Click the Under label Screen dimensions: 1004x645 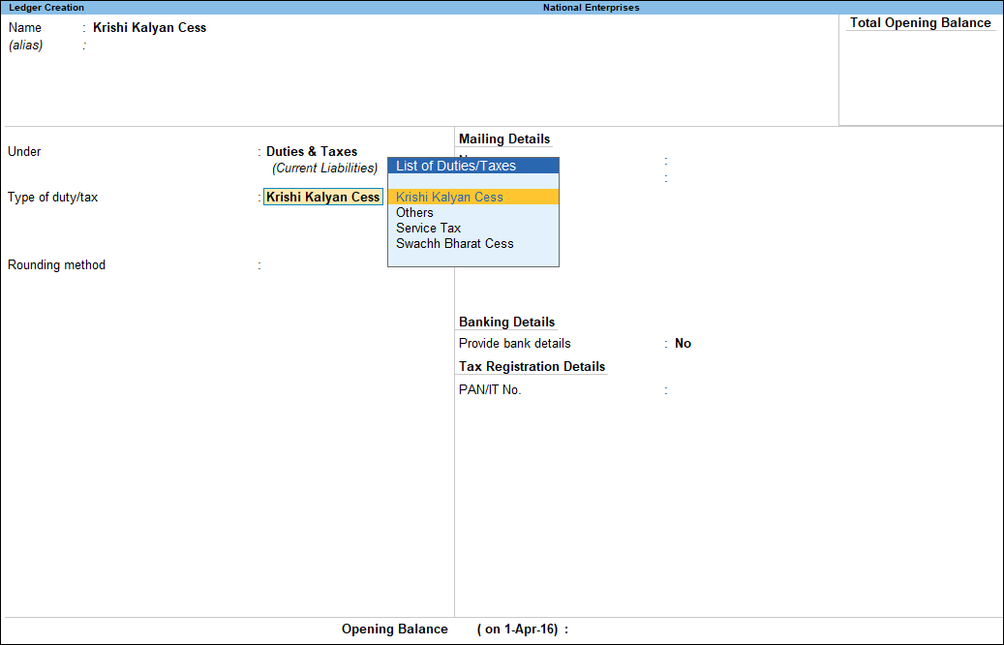tap(24, 152)
